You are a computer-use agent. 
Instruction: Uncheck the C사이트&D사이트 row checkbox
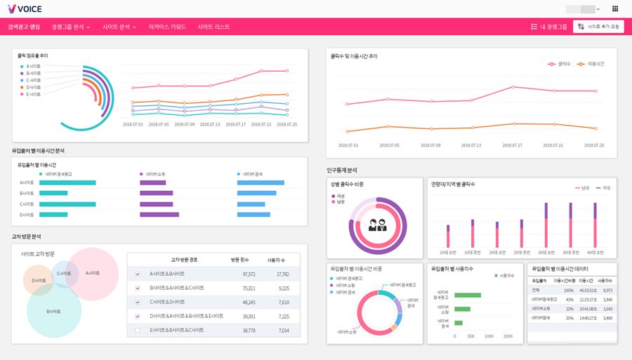(138, 302)
